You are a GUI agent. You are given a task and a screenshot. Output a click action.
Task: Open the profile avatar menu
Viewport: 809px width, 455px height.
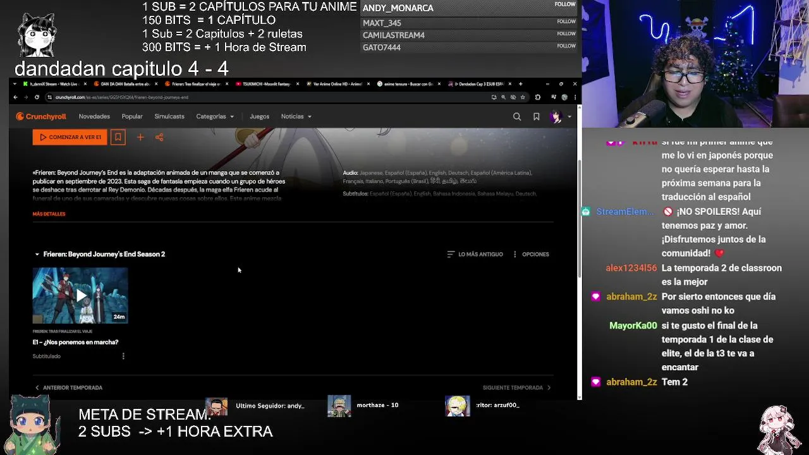[559, 116]
